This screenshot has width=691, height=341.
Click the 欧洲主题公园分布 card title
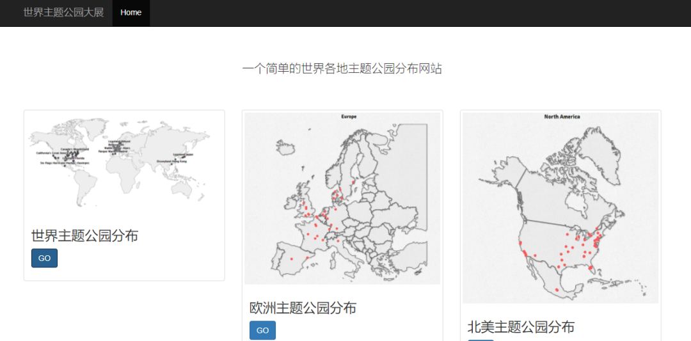tap(303, 308)
